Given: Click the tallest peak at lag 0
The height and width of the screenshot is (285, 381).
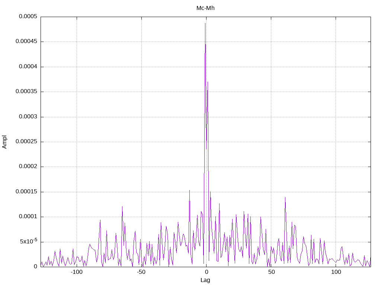Looking at the screenshot, I should pyautogui.click(x=205, y=24).
